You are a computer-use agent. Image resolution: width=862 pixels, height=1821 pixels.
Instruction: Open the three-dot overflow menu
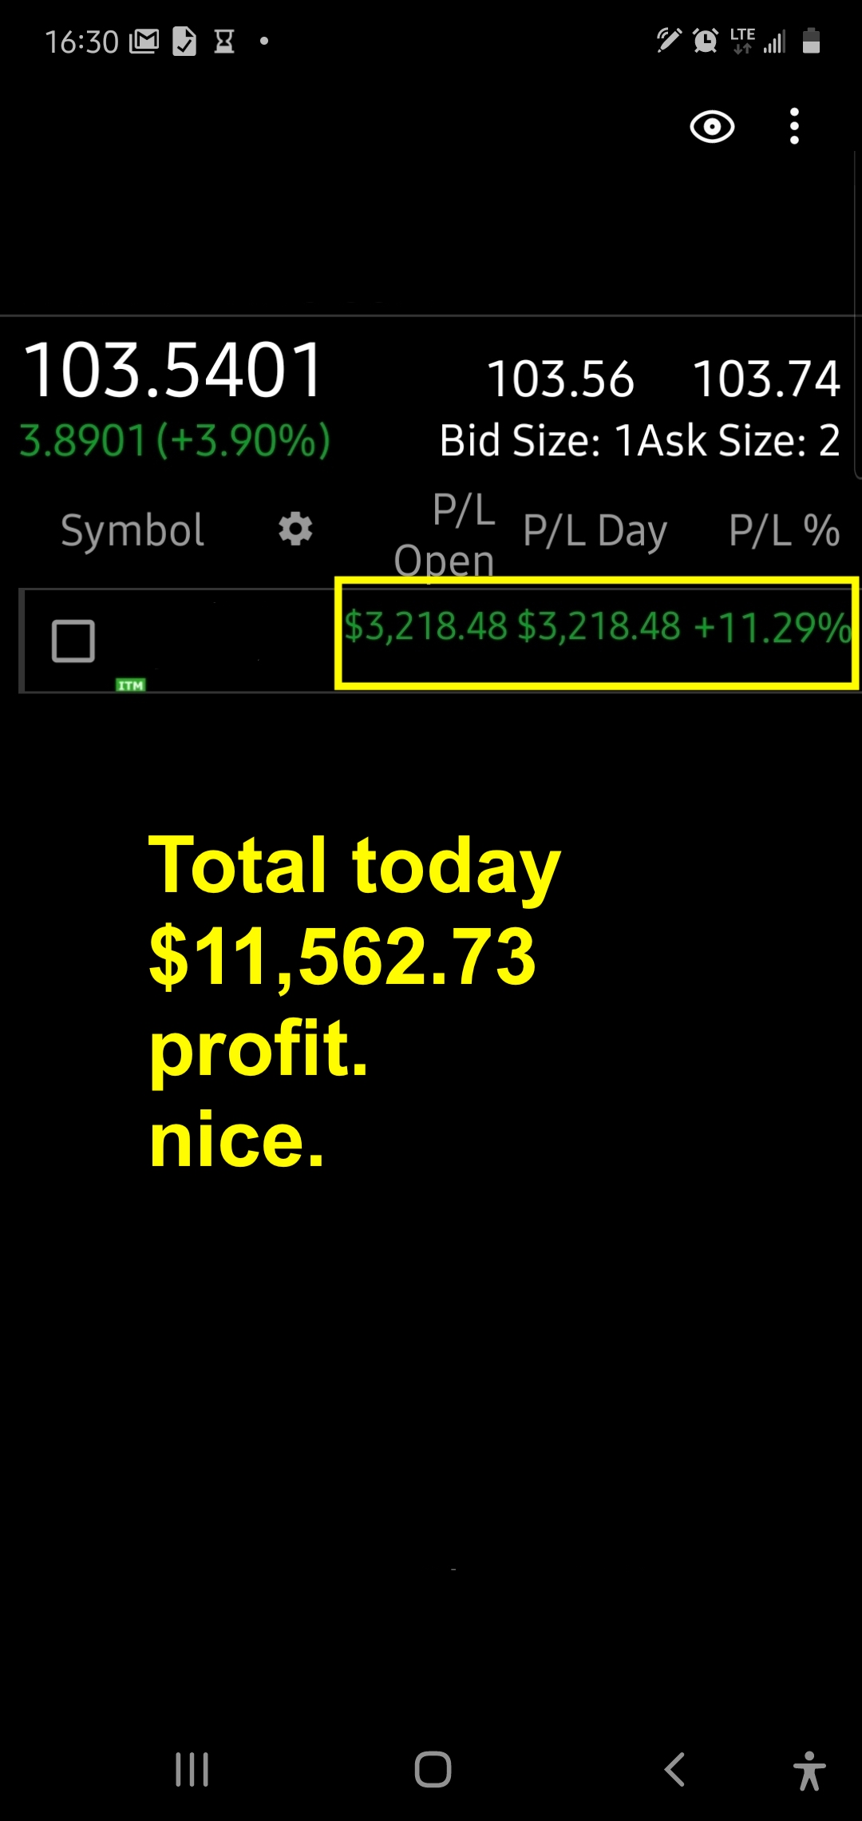pos(793,126)
